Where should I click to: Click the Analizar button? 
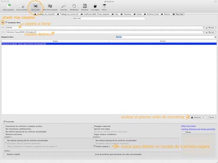(x=196, y=117)
